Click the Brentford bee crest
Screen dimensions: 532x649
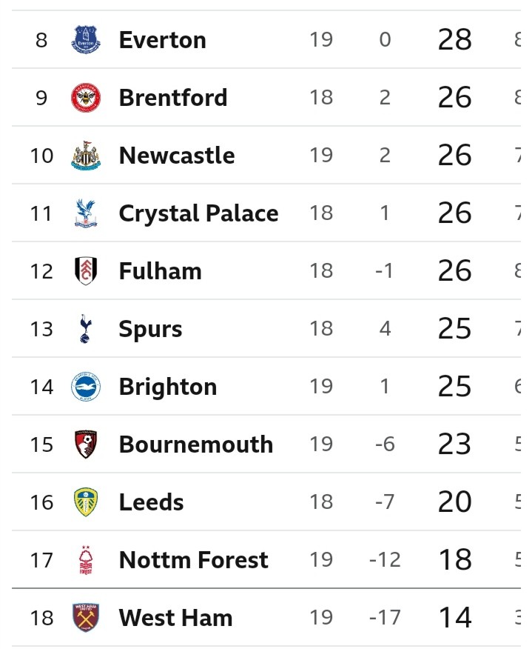coord(85,98)
